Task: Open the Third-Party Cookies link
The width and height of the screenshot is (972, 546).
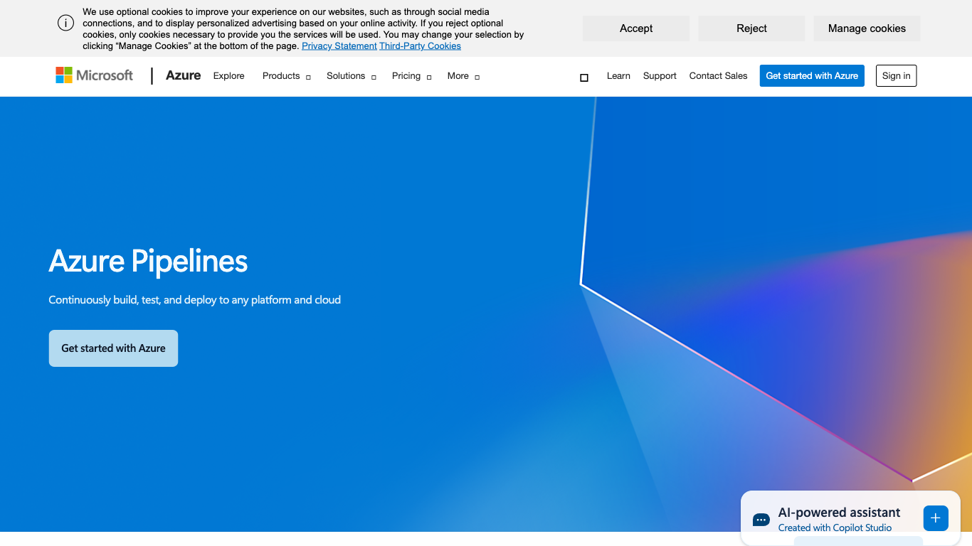Action: [420, 46]
